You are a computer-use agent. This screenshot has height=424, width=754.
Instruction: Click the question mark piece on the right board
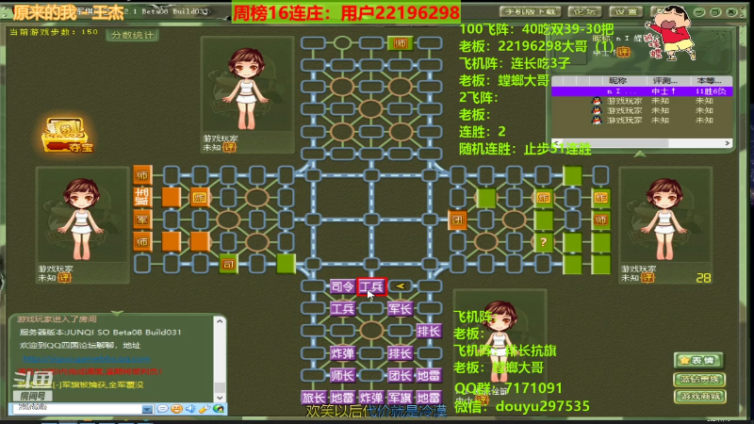544,242
